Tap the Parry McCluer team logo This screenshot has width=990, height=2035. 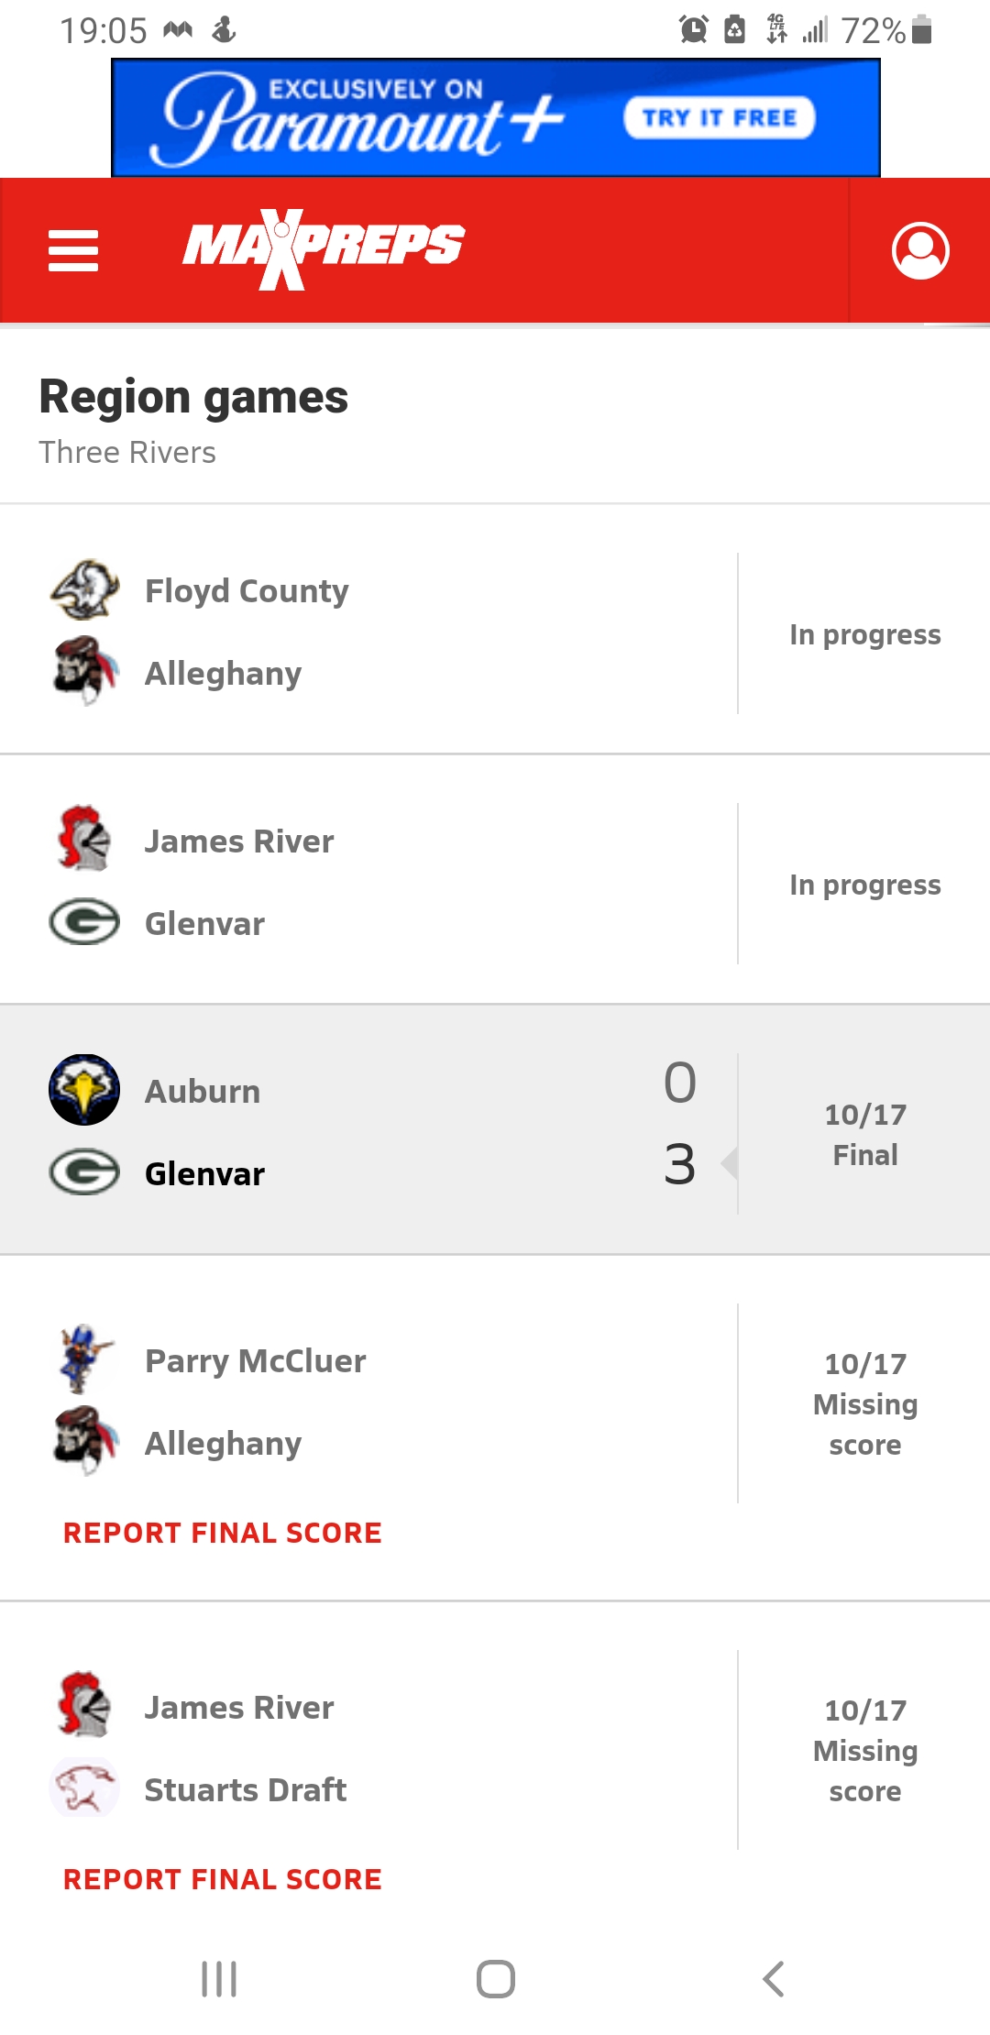84,1360
